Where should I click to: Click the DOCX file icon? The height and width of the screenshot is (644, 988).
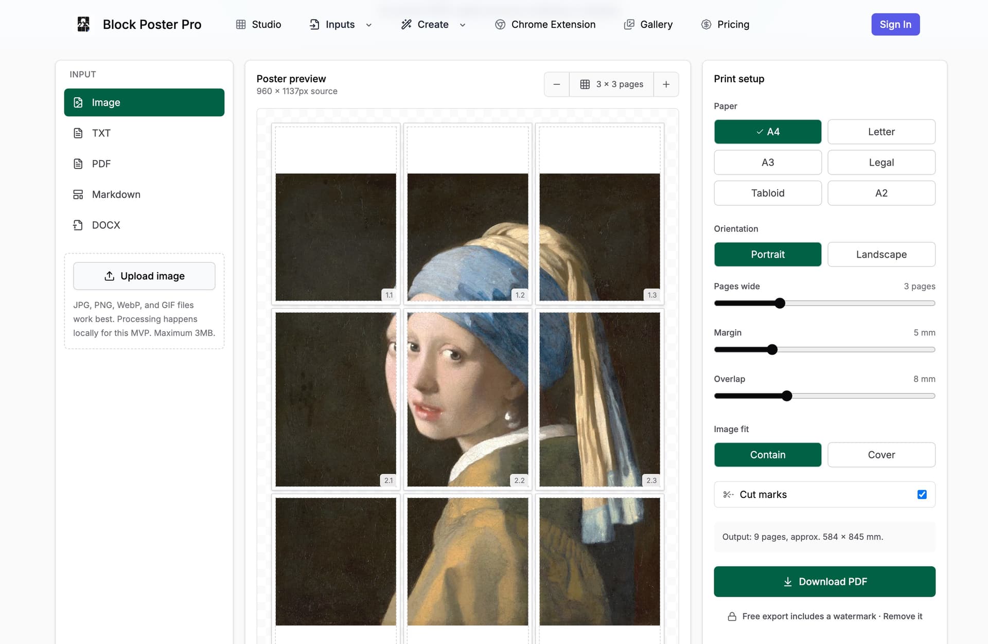point(78,225)
